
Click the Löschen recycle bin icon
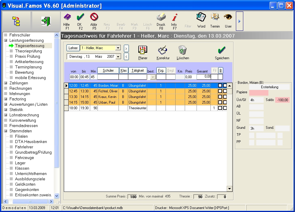click(182, 50)
